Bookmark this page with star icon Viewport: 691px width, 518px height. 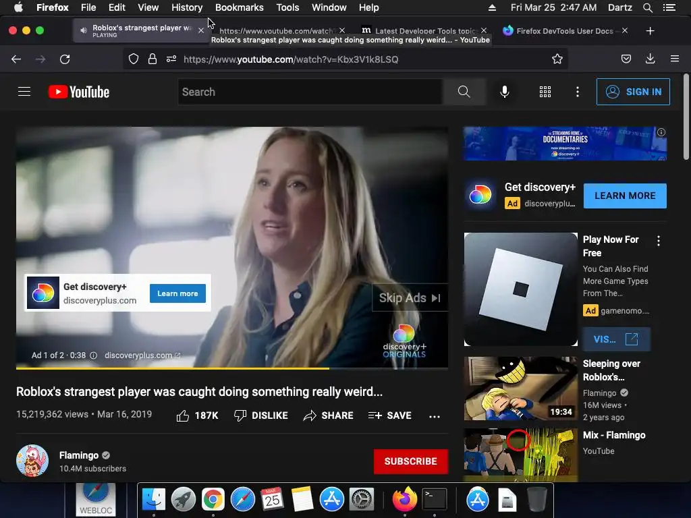tap(557, 59)
